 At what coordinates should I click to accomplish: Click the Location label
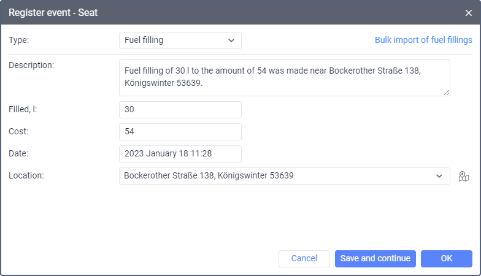click(x=27, y=175)
